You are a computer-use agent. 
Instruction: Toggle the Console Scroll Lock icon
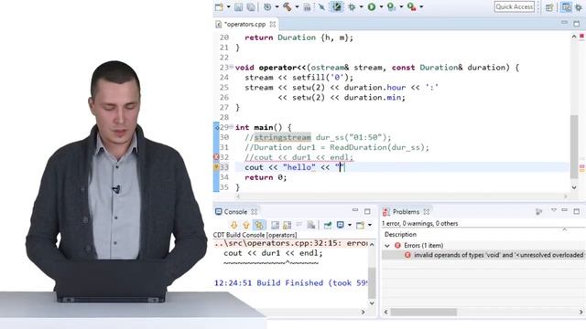click(x=287, y=225)
